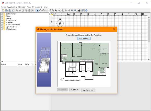Click the Add furniture to home icon
Viewport: 151px width, 111px height.
tap(33, 10)
